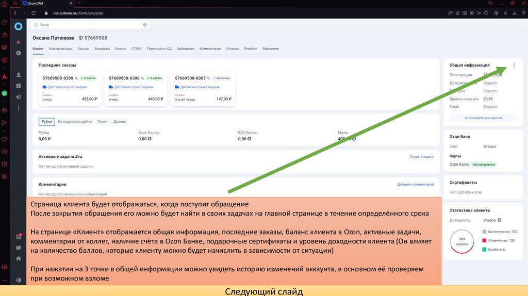Viewport: 528px width, 296px height.
Task: Open order 57669508-0308
Action: pyautogui.click(x=124, y=78)
